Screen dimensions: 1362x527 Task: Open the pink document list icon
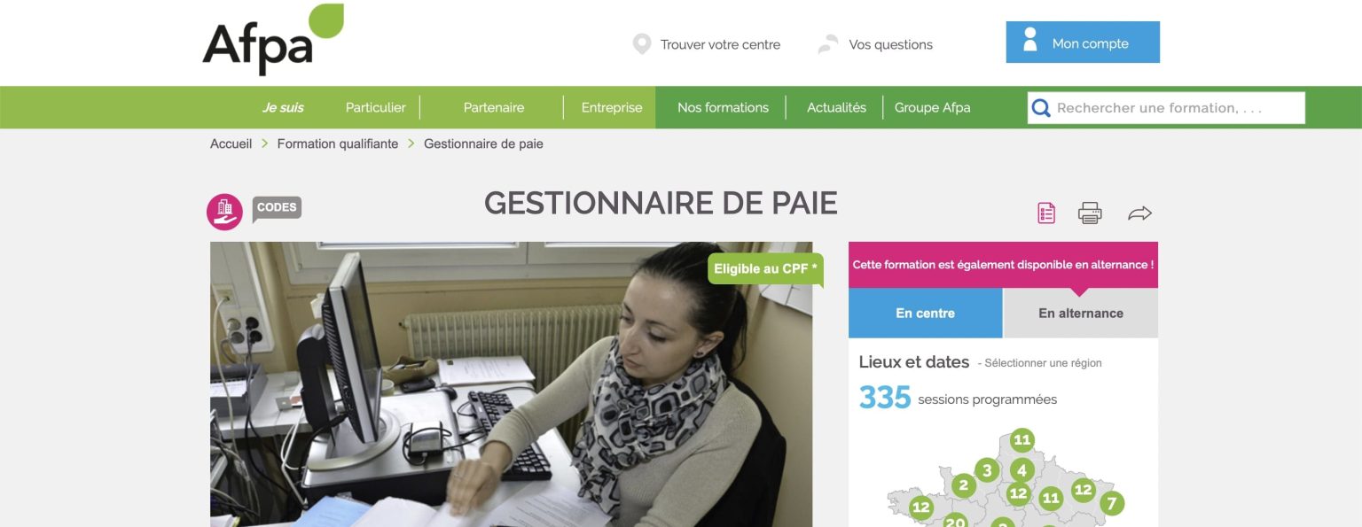click(x=1046, y=213)
